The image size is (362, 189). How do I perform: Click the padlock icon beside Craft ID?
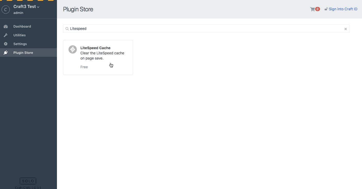326,9
